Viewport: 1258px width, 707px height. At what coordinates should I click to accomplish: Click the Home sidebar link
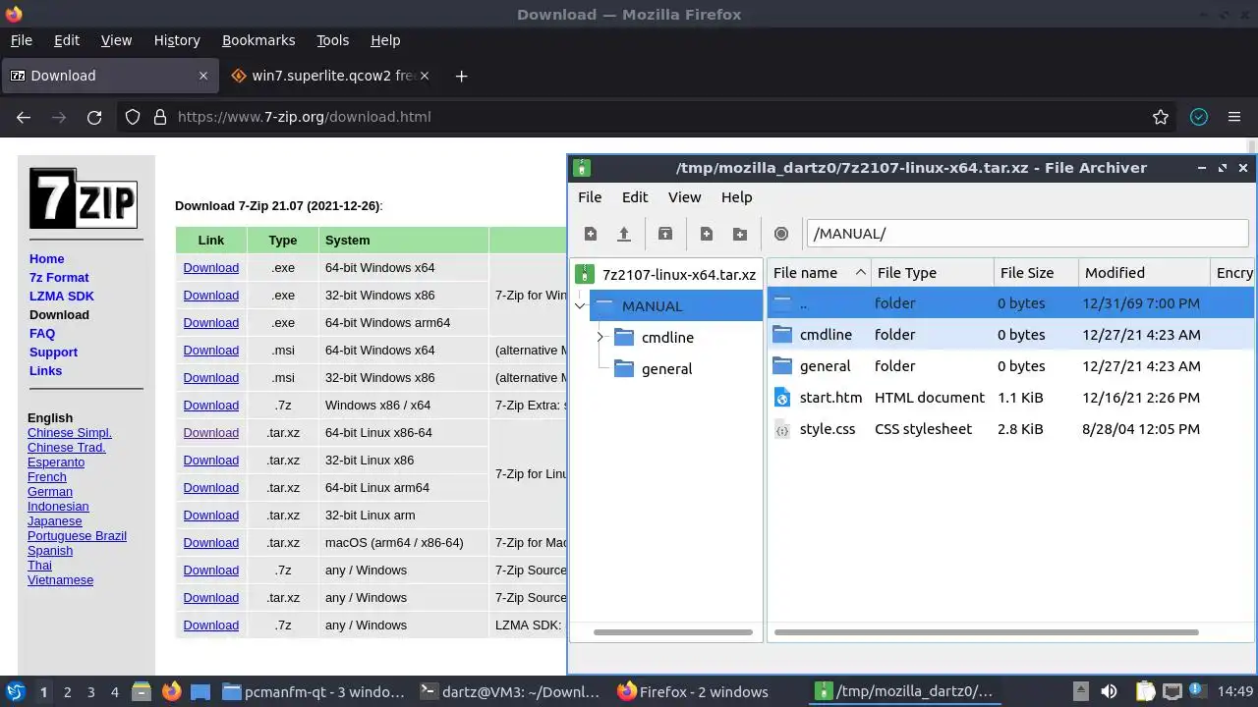[x=47, y=259]
